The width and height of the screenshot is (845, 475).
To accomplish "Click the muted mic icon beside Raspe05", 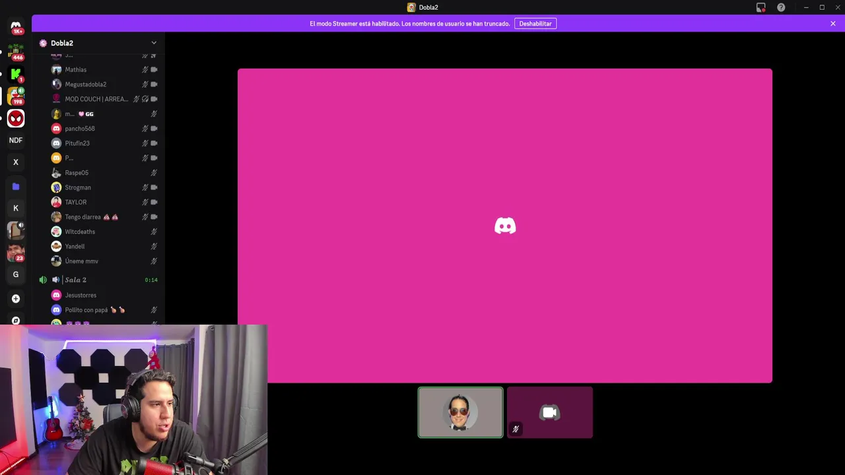I will click(x=154, y=173).
